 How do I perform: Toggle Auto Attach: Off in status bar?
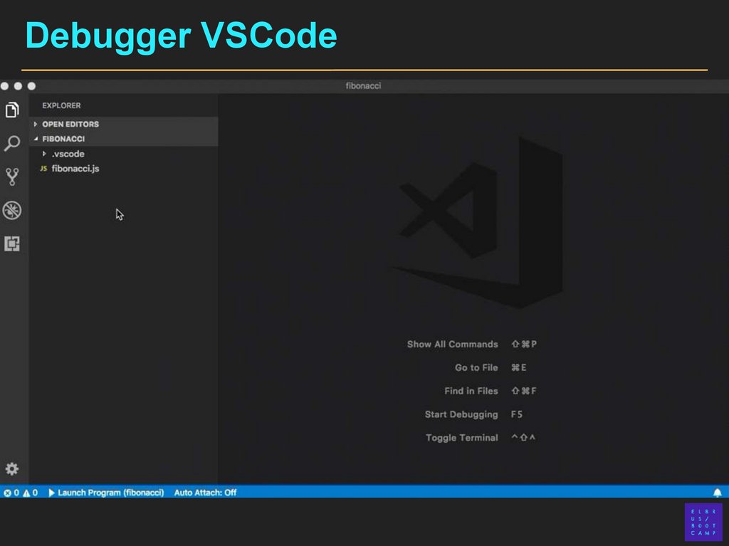pos(205,493)
